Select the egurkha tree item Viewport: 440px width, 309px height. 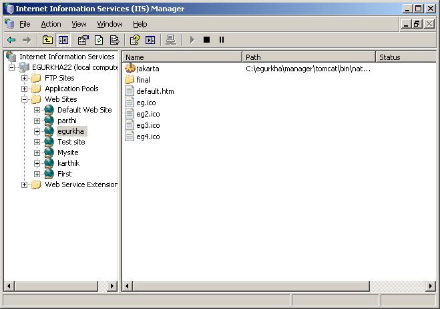71,131
